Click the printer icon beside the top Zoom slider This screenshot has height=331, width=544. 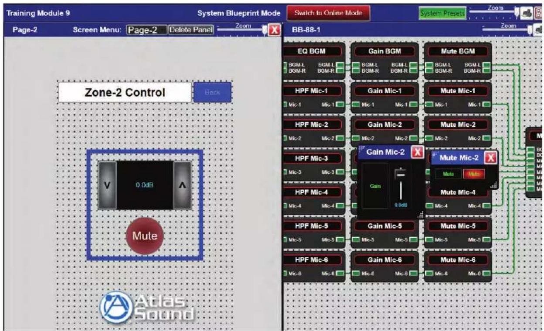click(x=527, y=13)
